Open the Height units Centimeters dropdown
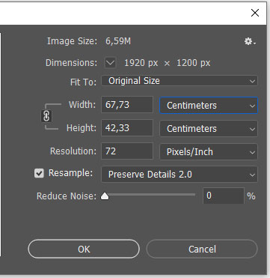 (x=209, y=129)
